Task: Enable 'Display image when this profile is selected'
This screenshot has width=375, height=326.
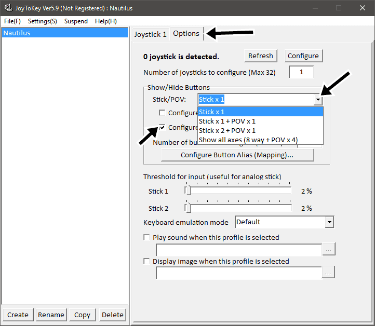Action: [146, 261]
